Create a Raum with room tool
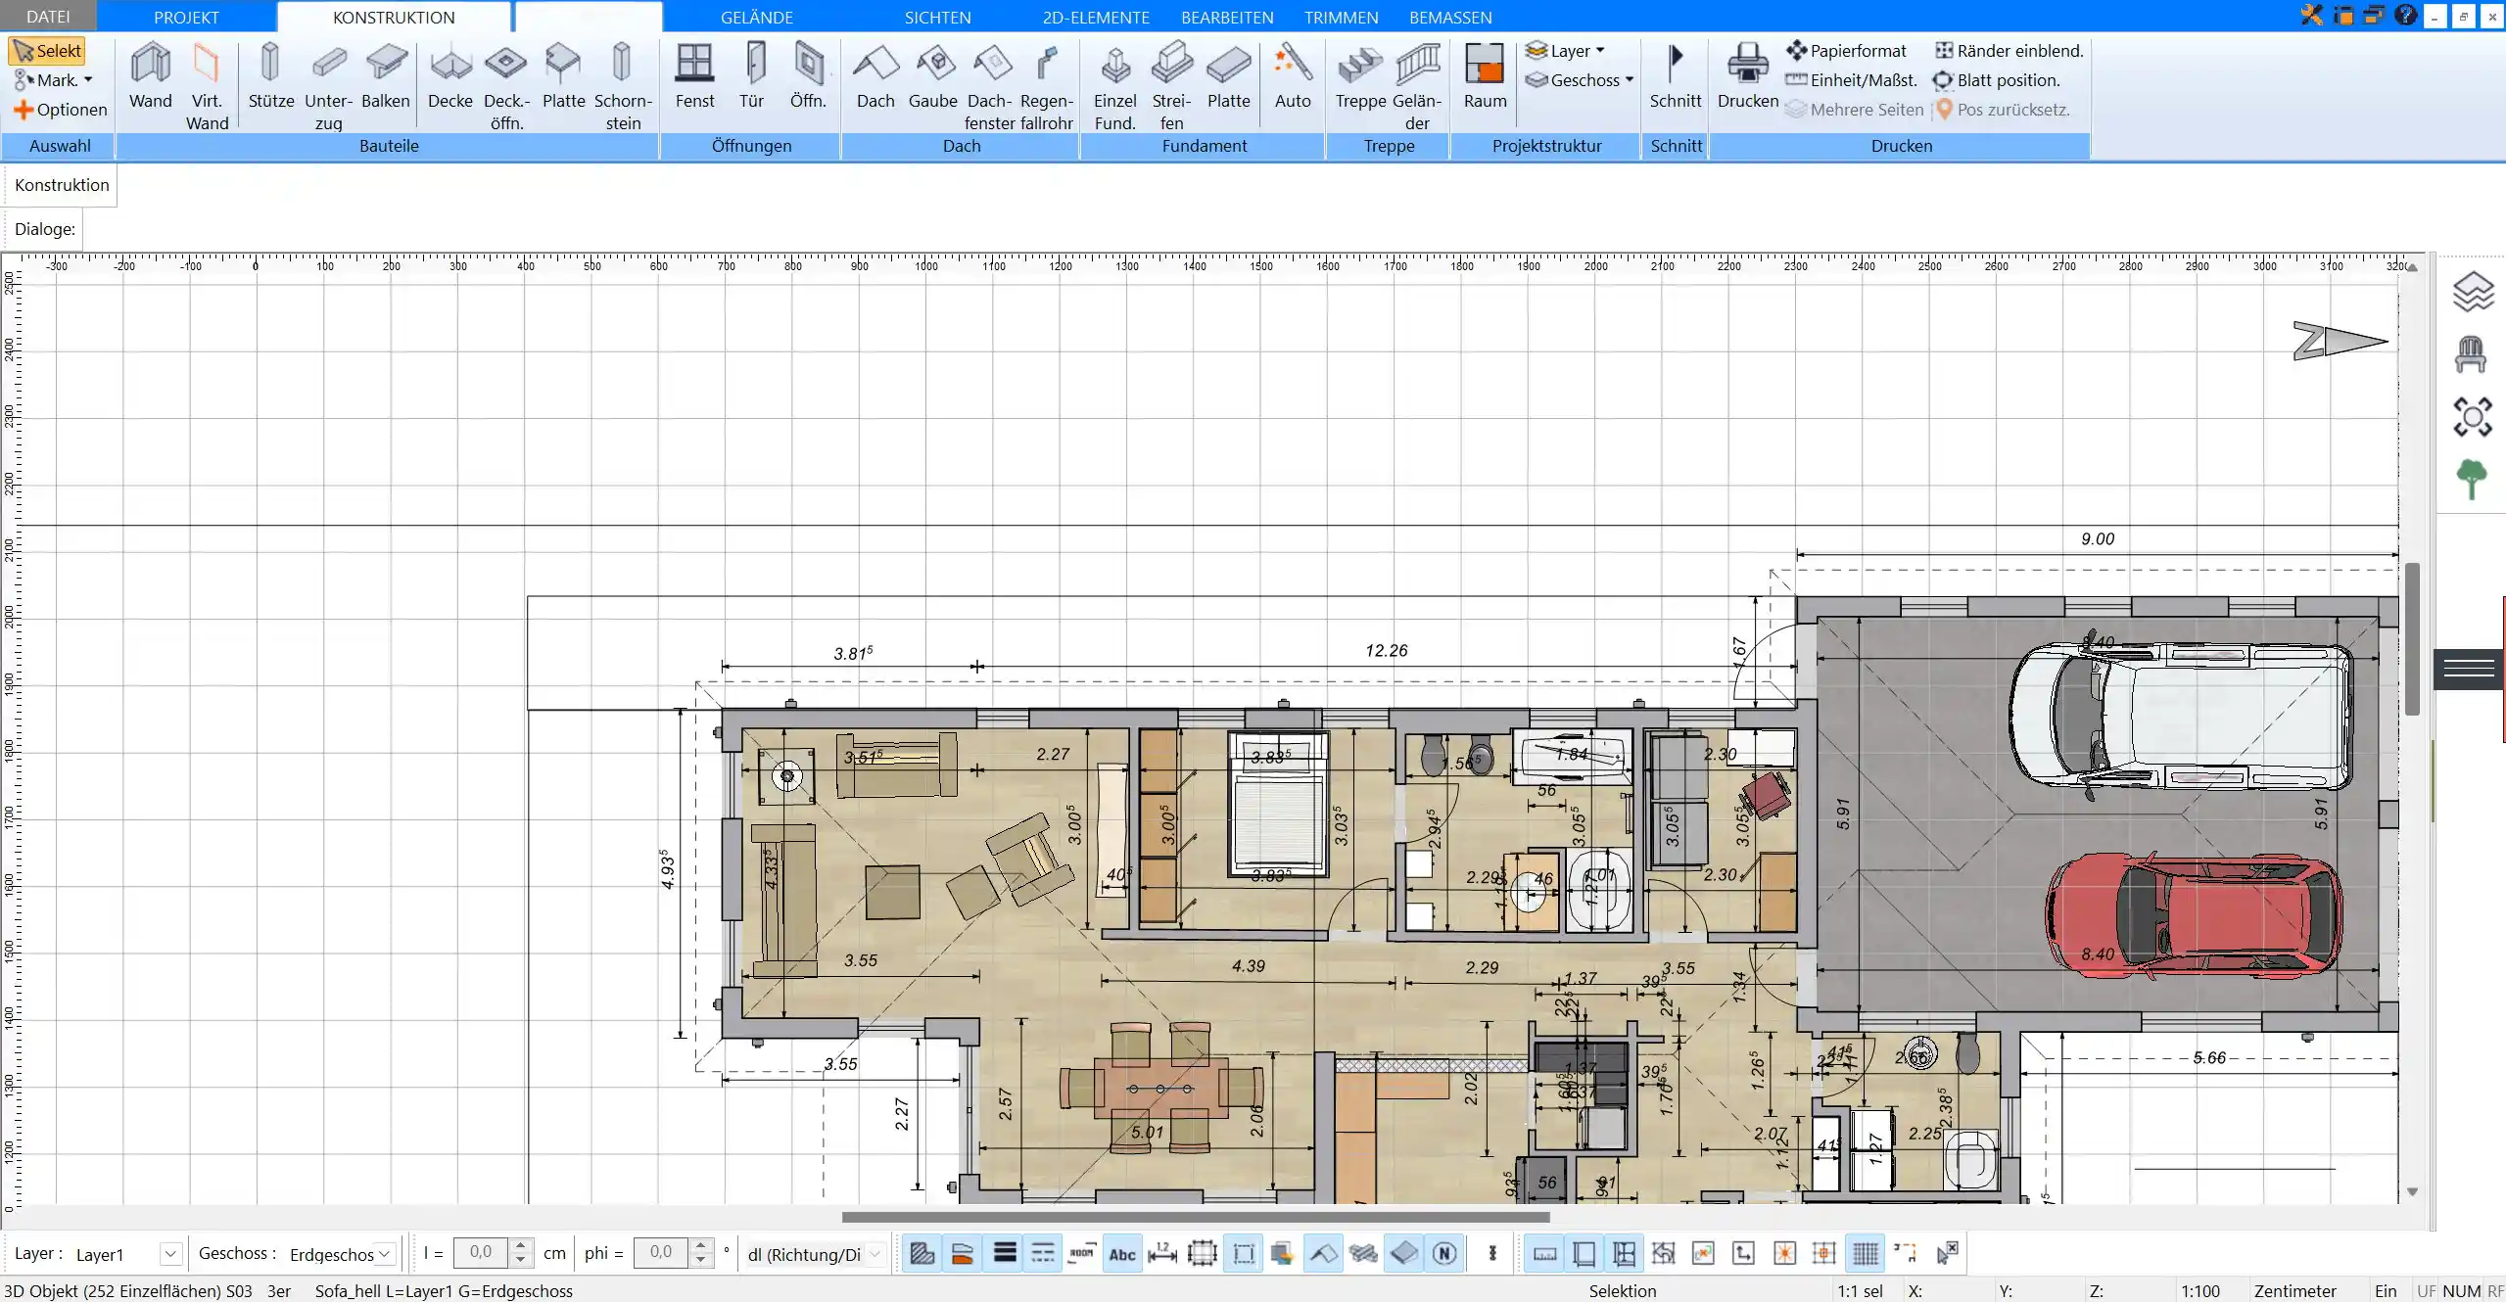2506x1302 pixels. 1485,76
